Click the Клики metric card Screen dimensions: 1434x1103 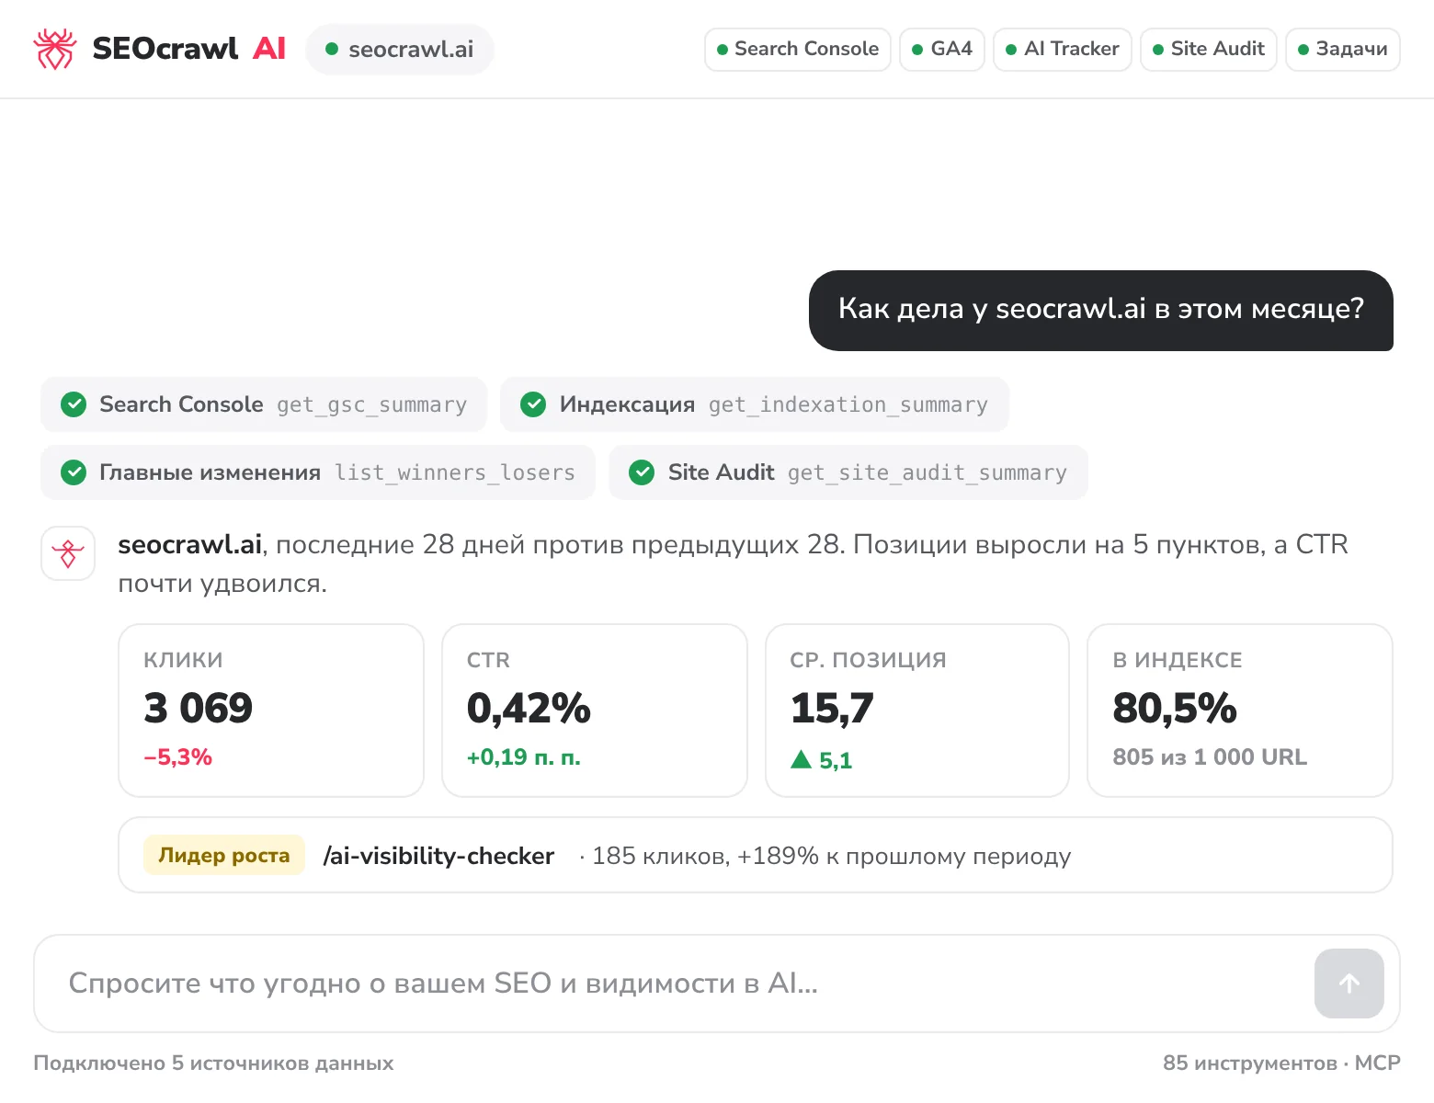coord(271,711)
